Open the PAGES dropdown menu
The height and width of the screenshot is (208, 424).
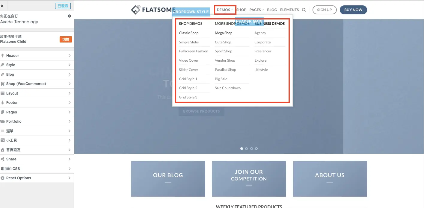256,10
